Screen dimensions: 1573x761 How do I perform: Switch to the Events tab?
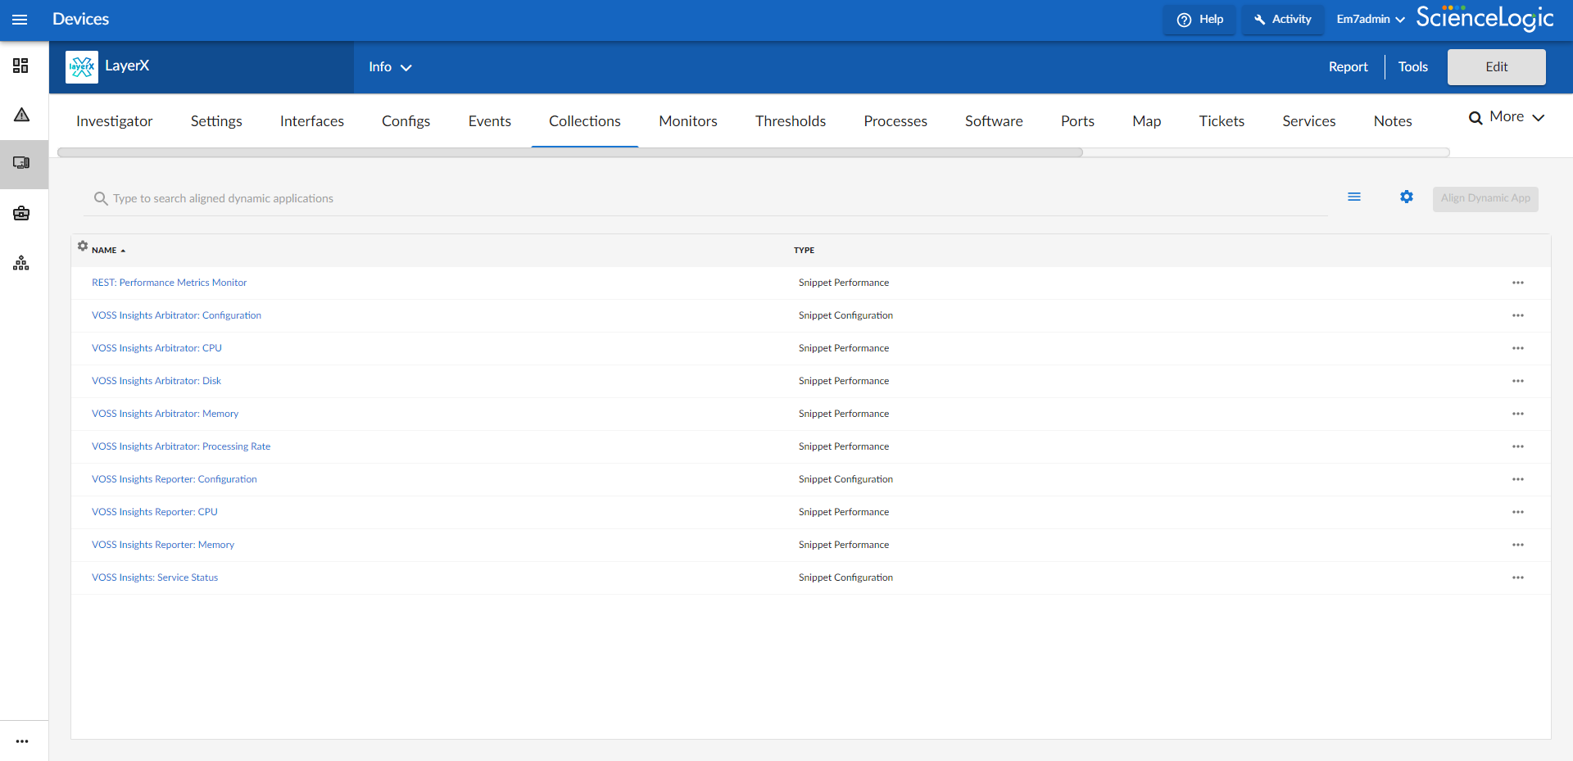[x=490, y=121]
